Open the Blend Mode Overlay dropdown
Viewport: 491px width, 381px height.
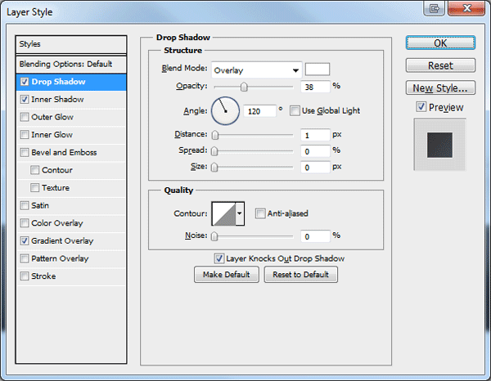point(256,70)
